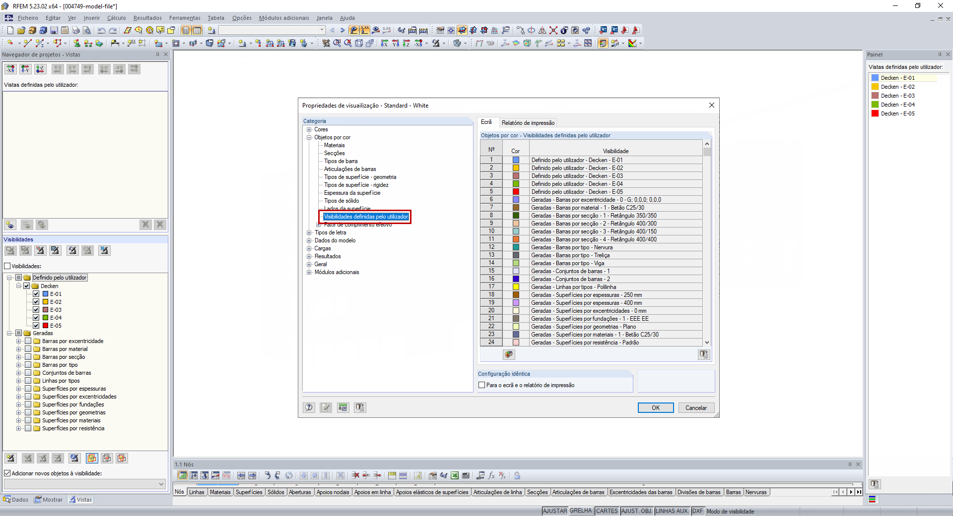Image resolution: width=953 pixels, height=516 pixels.
Task: Expand the Cores category node
Action: click(309, 129)
